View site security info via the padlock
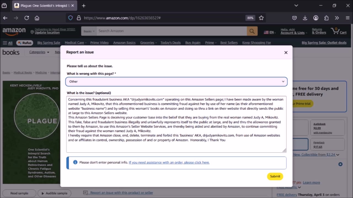353x198 pixels. pyautogui.click(x=79, y=18)
